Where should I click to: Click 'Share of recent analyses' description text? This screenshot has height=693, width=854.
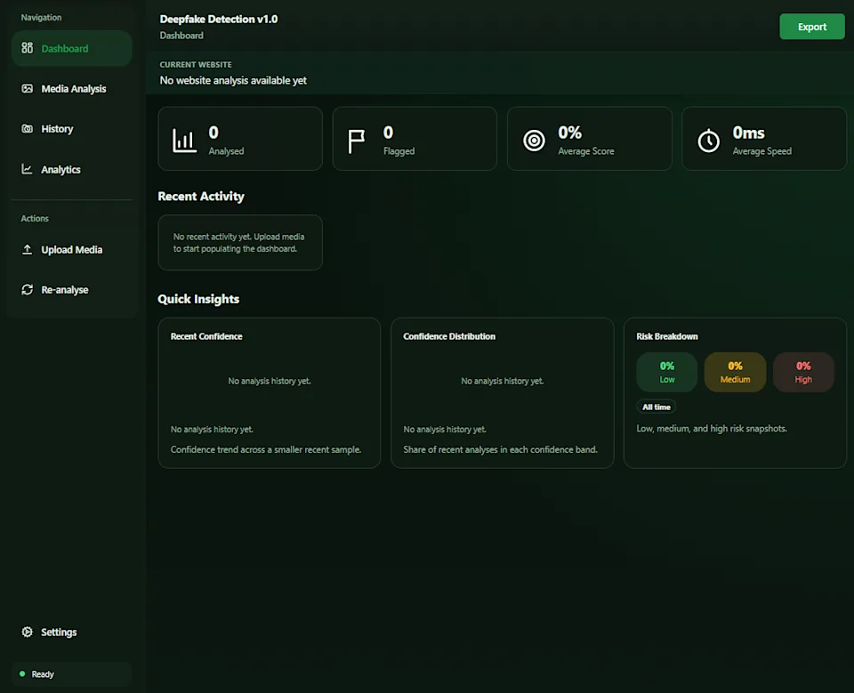(501, 449)
